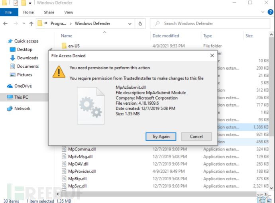Sort by the Size column header
The height and width of the screenshot is (203, 275).
[249, 36]
